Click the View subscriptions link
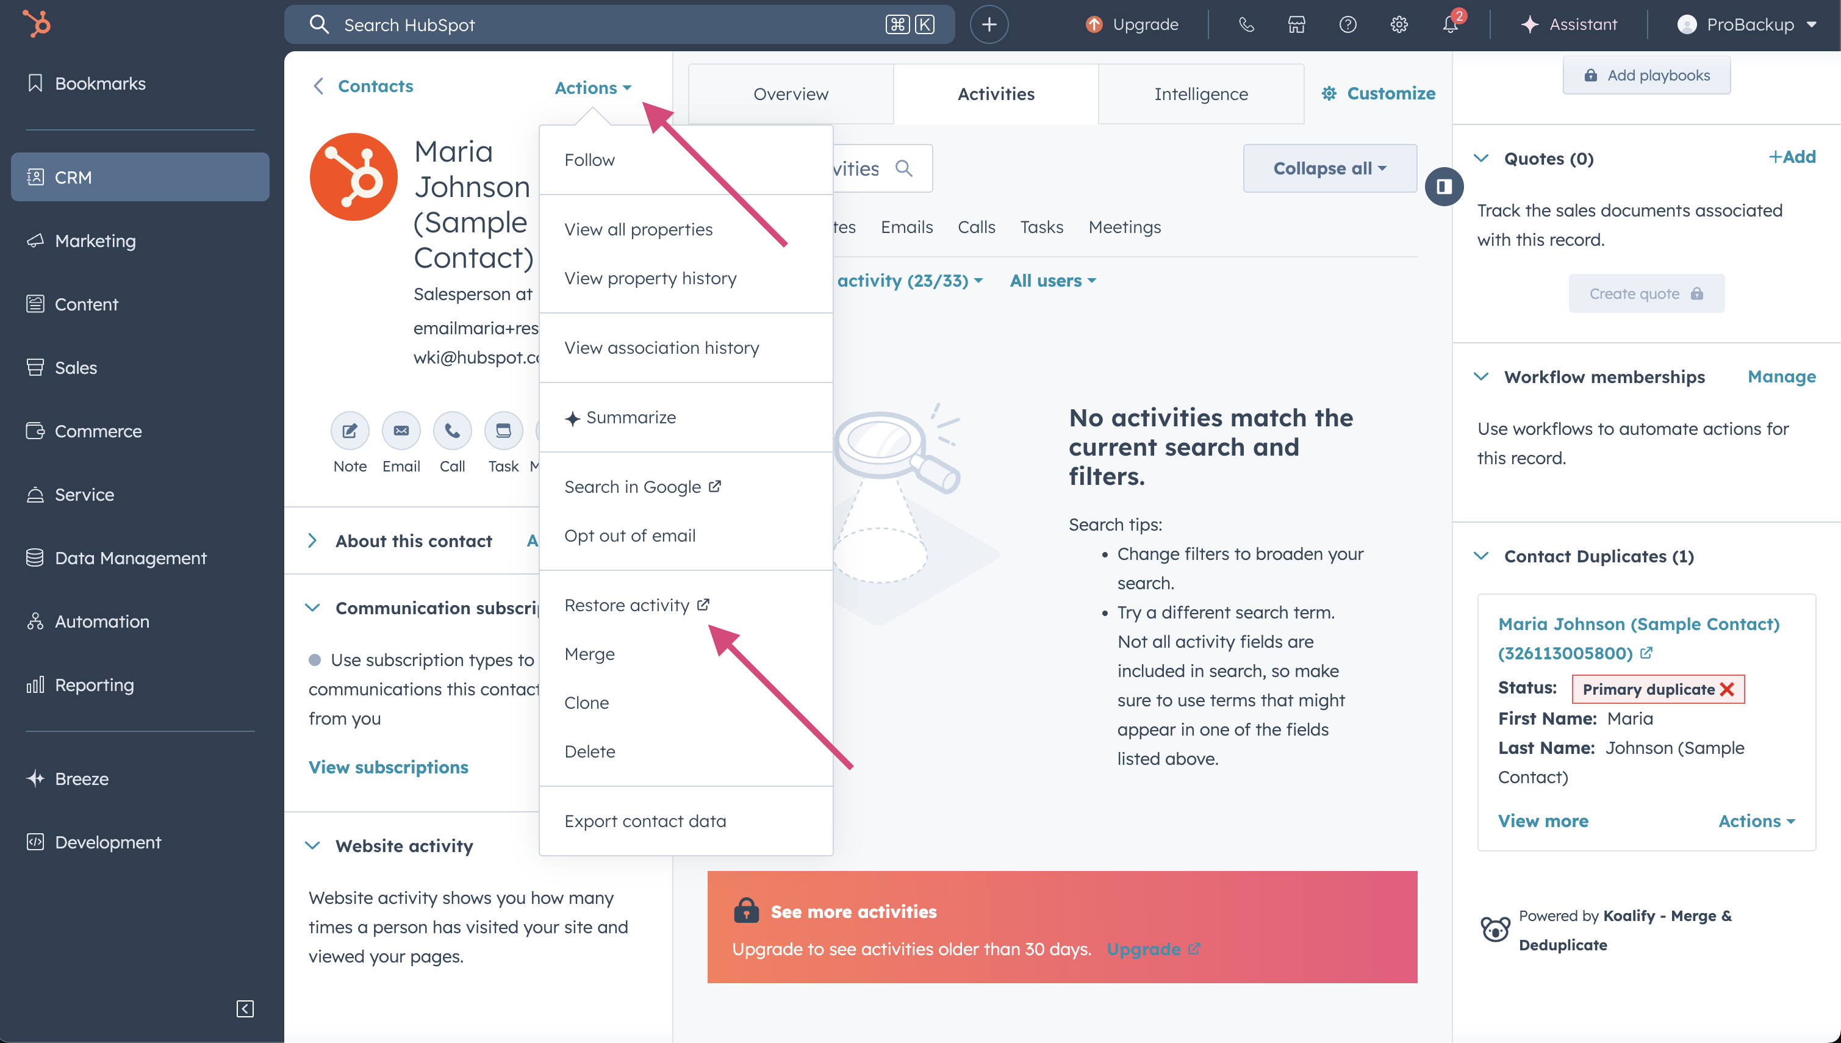This screenshot has width=1841, height=1043. tap(388, 767)
